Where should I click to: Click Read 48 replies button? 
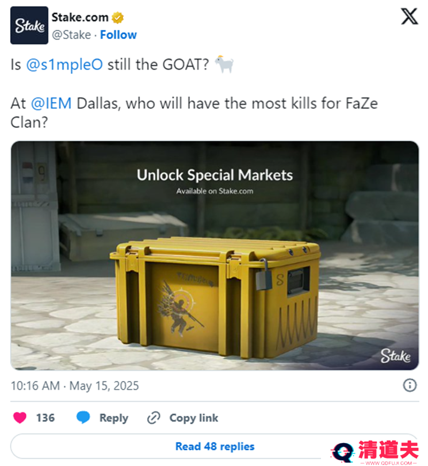[x=215, y=446]
